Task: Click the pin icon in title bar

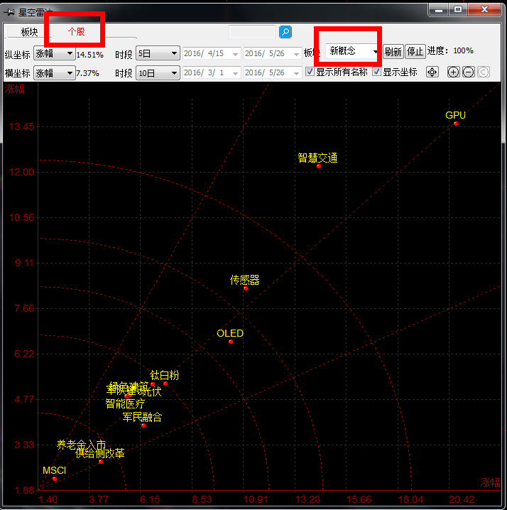Action: tap(9, 10)
